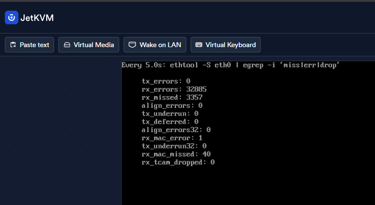375x205 pixels.
Task: Click the tx_errors line in the terminal
Action: [x=166, y=81]
